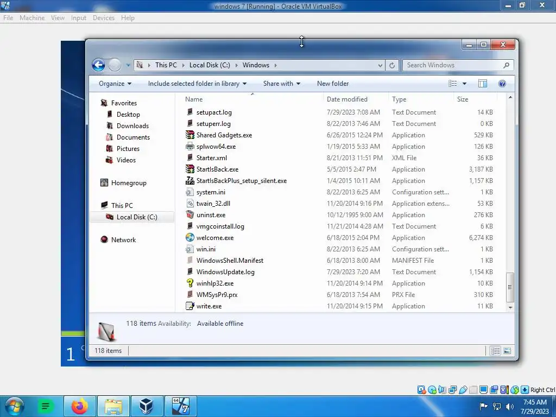Click the scroll down arrow of file list
Screen dimensions: 556x417
pyautogui.click(x=510, y=307)
